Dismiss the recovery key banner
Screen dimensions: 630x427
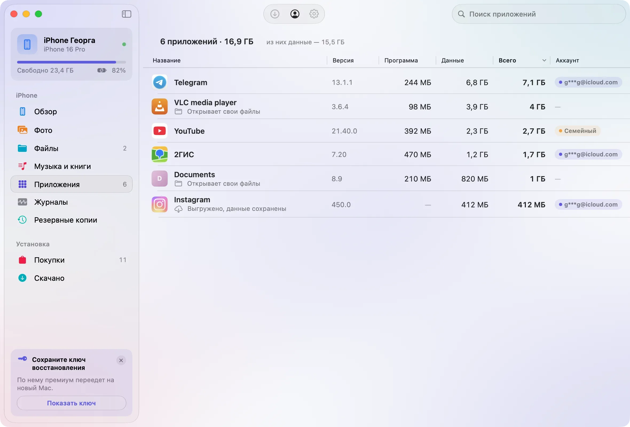coord(121,360)
